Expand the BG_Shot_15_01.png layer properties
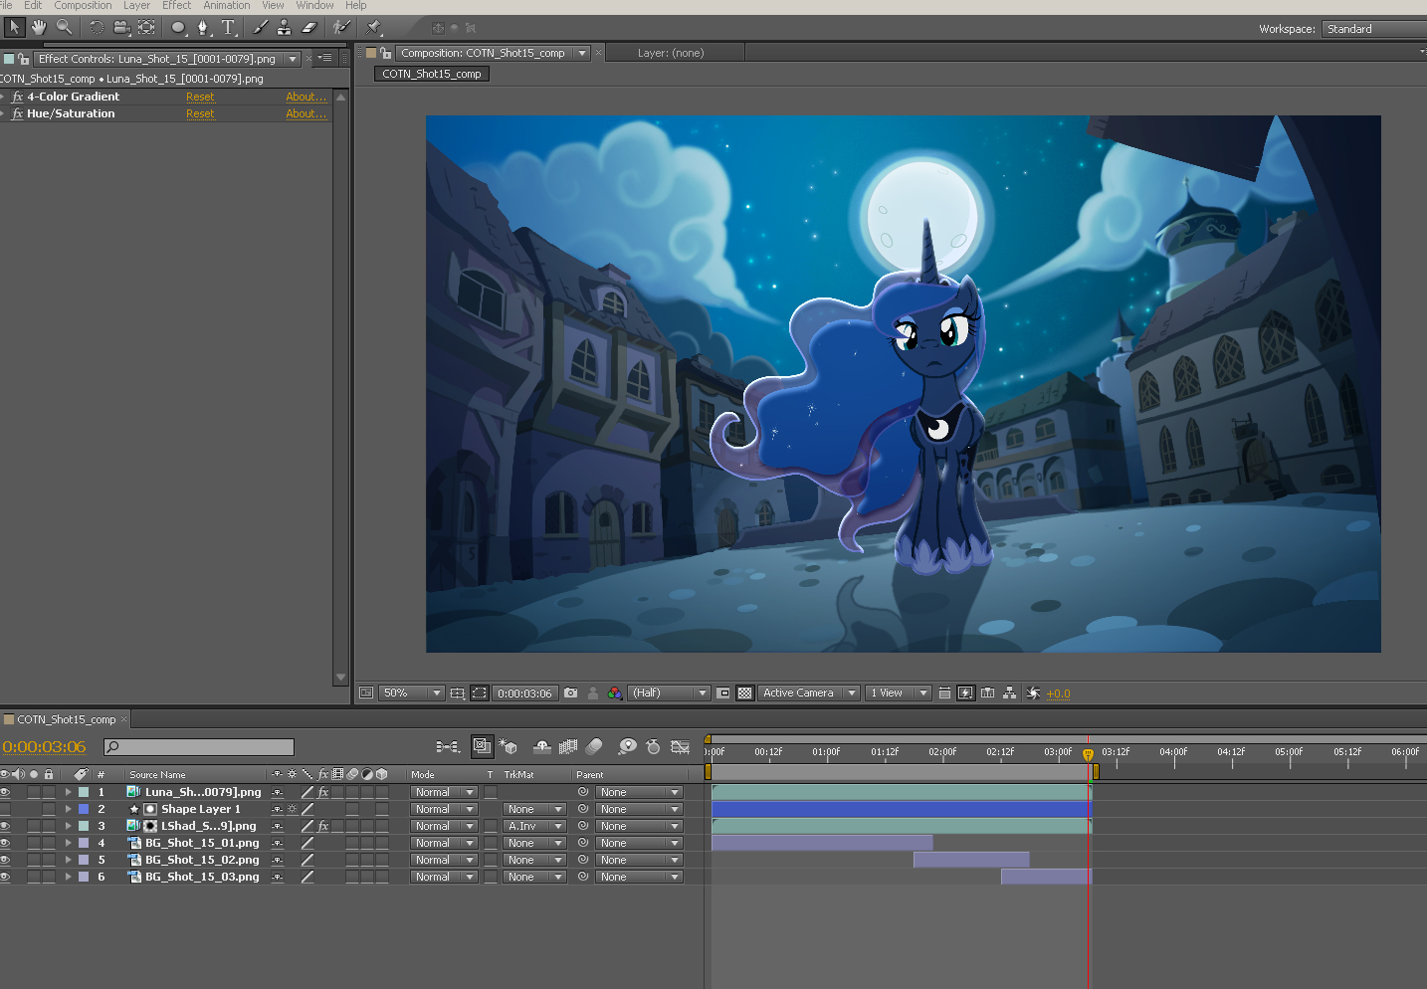 tap(68, 844)
